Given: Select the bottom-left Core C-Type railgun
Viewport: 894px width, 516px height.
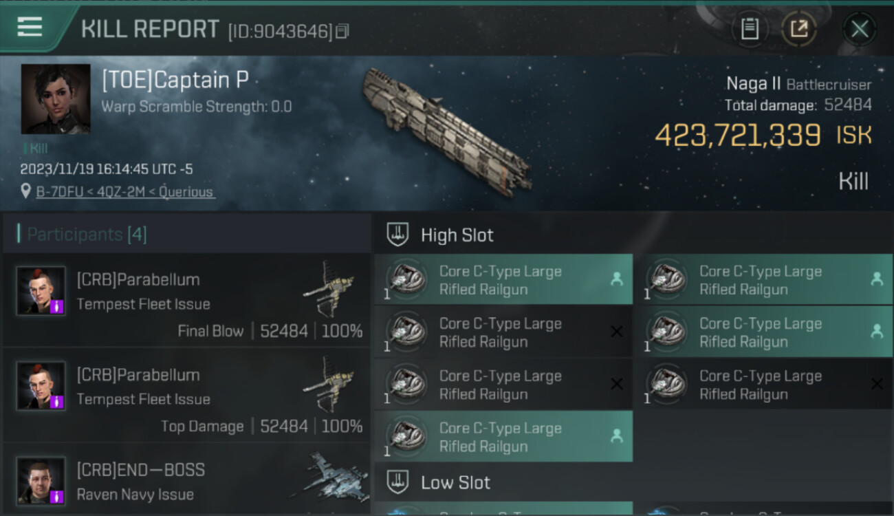Looking at the screenshot, I should pos(503,437).
